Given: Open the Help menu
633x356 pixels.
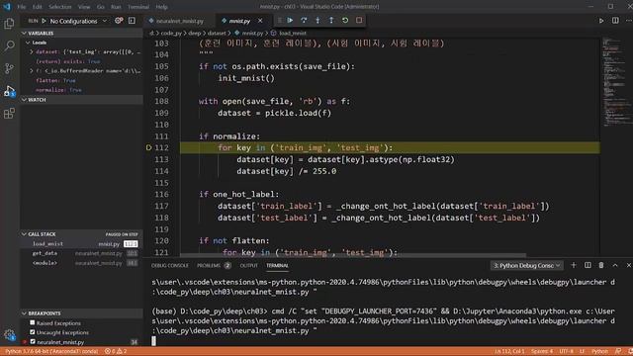Looking at the screenshot, I should (161, 7).
